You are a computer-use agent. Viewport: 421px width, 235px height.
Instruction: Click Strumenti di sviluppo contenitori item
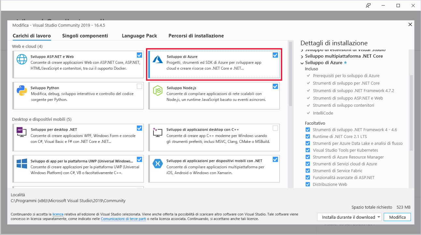click(343, 105)
